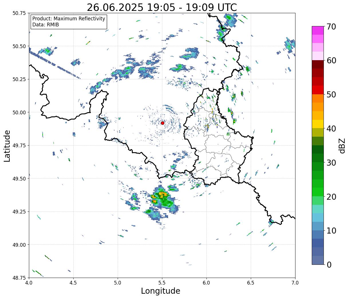Click the latitude tick label 49.75
Image resolution: width=349 pixels, height=298 pixels.
coord(19,146)
